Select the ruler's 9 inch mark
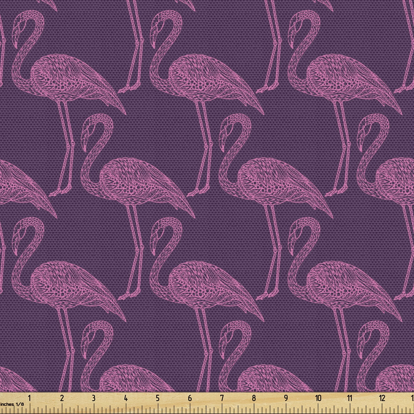The width and height of the screenshot is (414, 414). pos(286,398)
